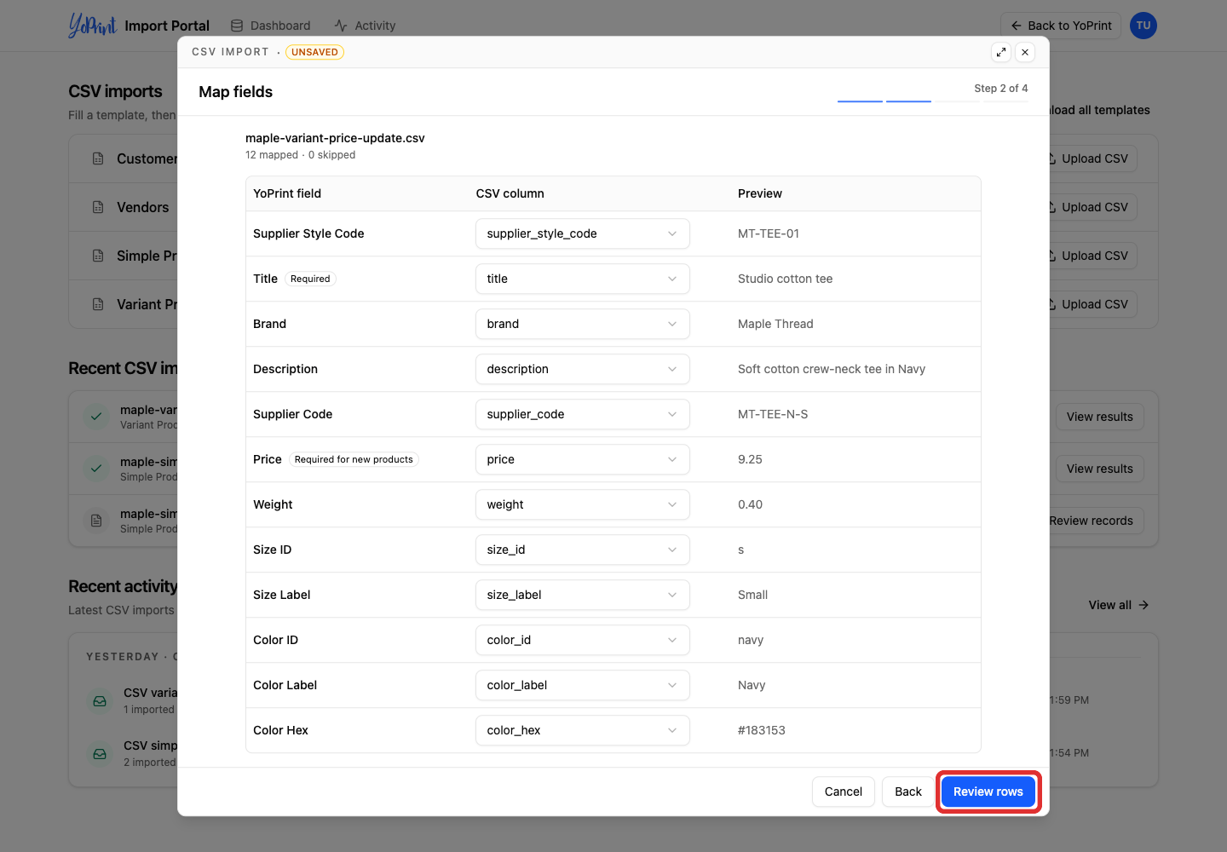Click the Back button in dialog
1227x852 pixels.
coord(908,792)
